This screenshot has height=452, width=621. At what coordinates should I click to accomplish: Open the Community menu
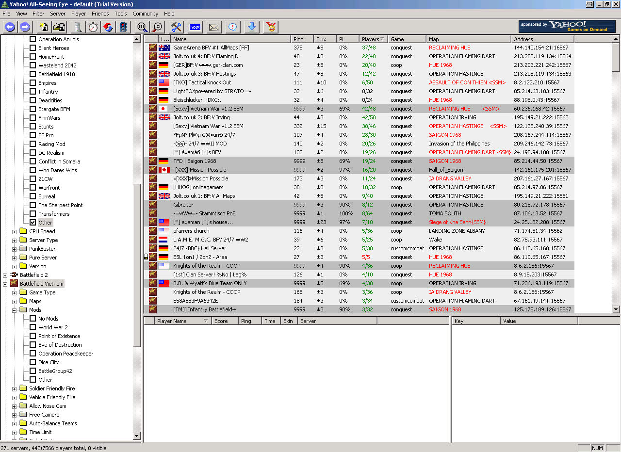point(145,14)
